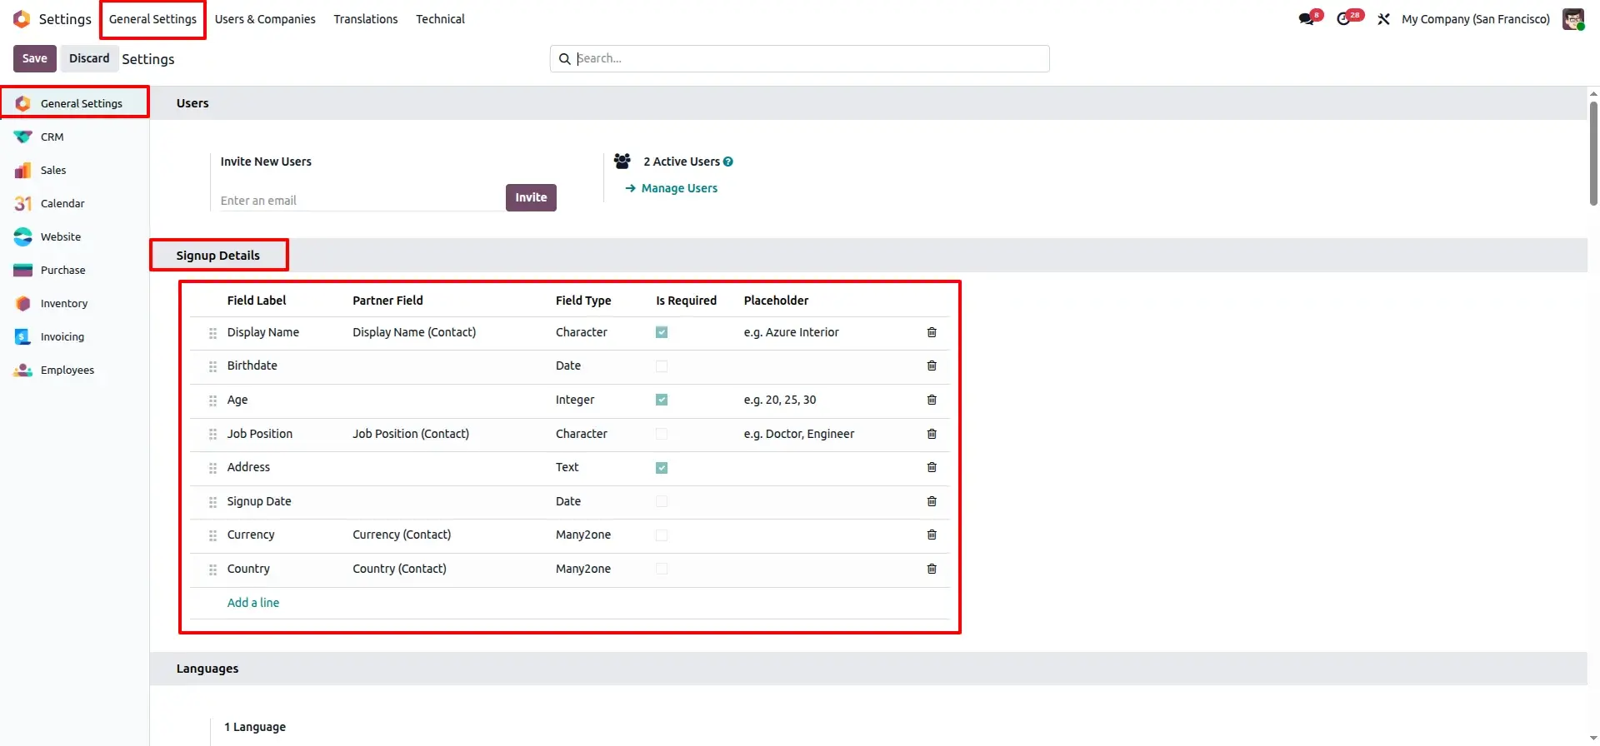
Task: Switch to Employees settings tab
Action: pyautogui.click(x=75, y=370)
